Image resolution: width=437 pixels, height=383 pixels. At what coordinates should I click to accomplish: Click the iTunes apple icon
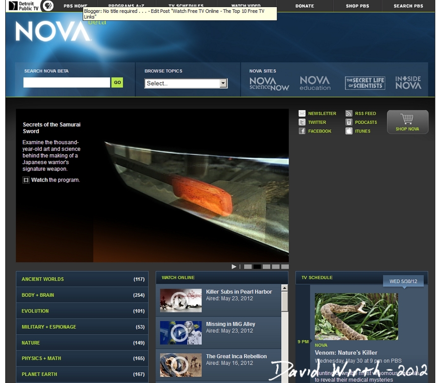[349, 131]
